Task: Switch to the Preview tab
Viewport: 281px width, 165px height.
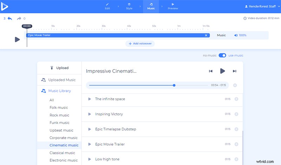Action: 173,6
